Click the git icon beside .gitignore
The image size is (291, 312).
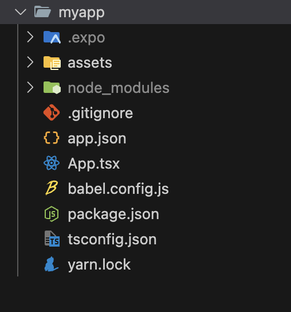52,112
